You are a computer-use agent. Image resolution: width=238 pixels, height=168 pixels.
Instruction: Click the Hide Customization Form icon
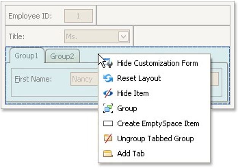pos(108,63)
